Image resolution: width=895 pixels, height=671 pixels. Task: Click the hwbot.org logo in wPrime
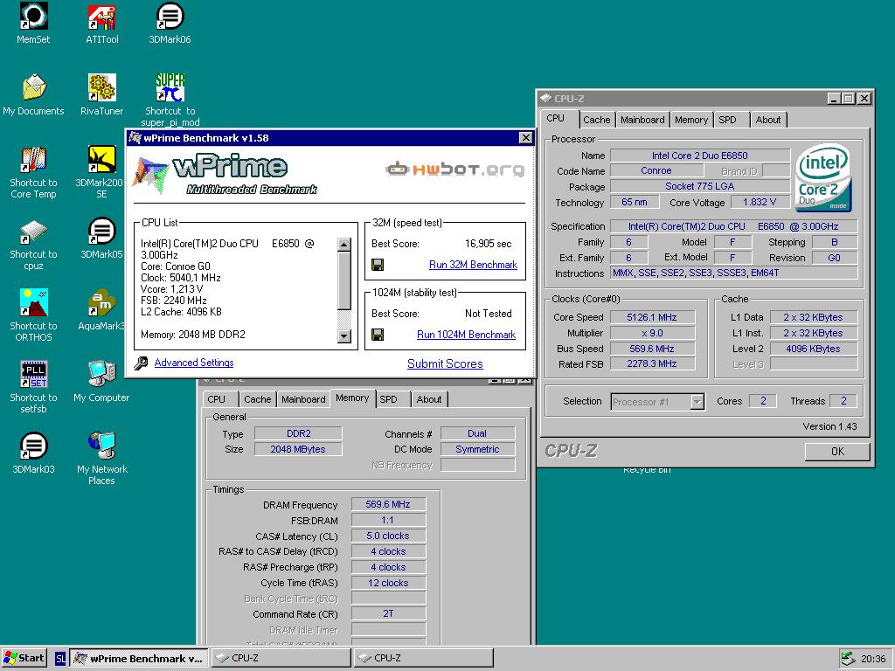(x=454, y=169)
